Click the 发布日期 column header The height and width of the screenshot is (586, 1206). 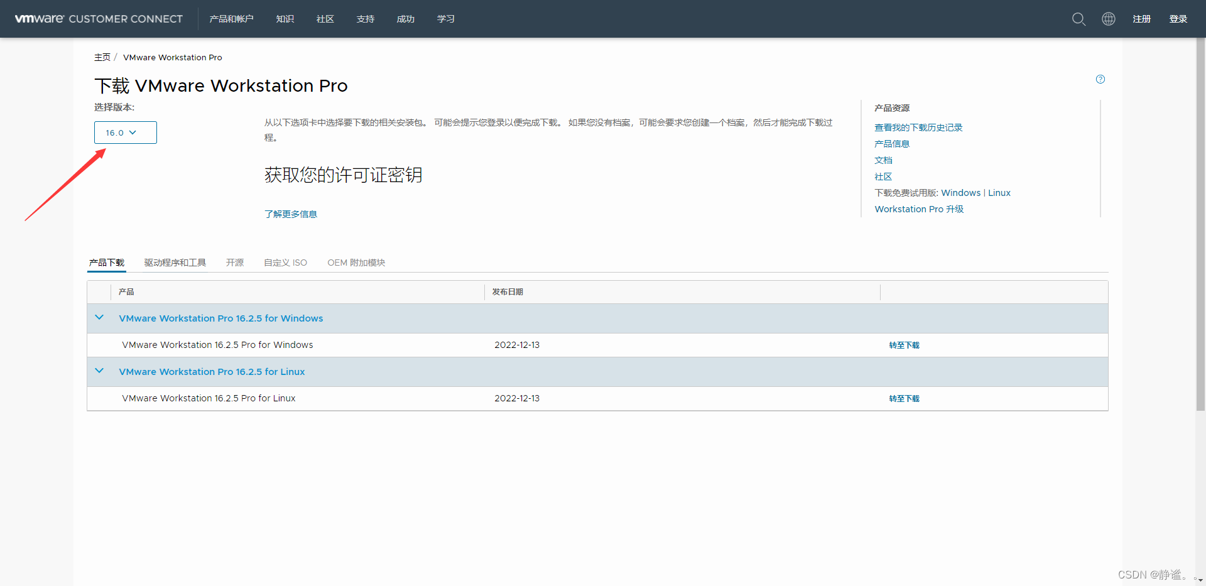point(508,292)
